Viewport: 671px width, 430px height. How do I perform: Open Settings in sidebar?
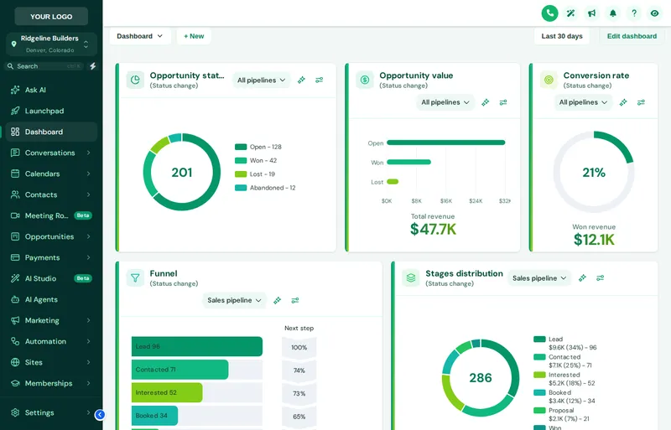pyautogui.click(x=51, y=412)
